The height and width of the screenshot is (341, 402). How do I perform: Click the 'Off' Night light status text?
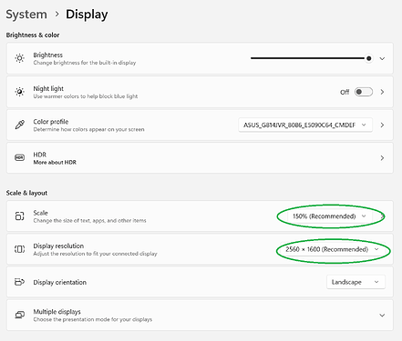click(345, 92)
